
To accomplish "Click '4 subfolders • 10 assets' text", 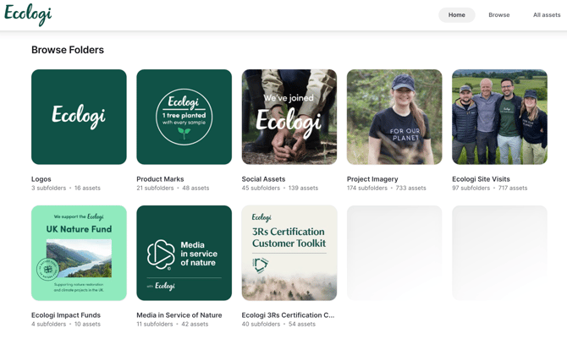I will pos(66,324).
